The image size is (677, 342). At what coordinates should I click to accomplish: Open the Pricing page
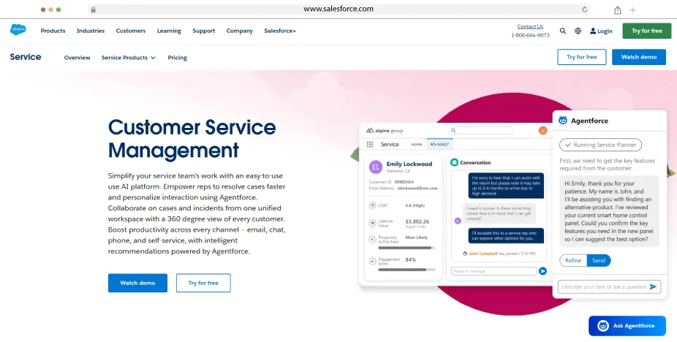(178, 58)
